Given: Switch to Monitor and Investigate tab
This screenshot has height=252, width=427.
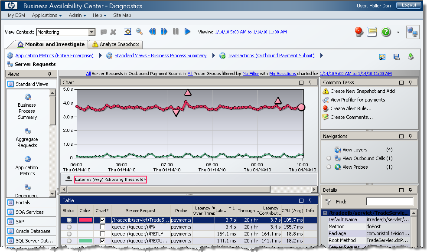Looking at the screenshot, I should 51,44.
